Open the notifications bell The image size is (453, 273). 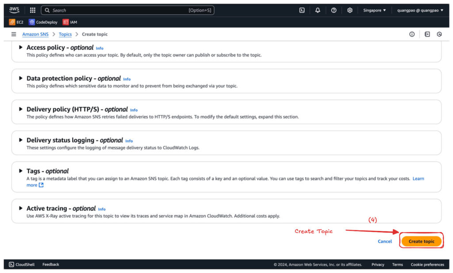click(x=318, y=11)
